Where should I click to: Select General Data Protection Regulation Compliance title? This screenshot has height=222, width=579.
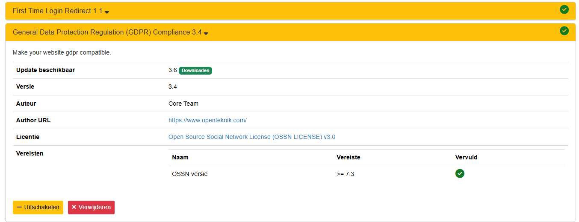(107, 32)
